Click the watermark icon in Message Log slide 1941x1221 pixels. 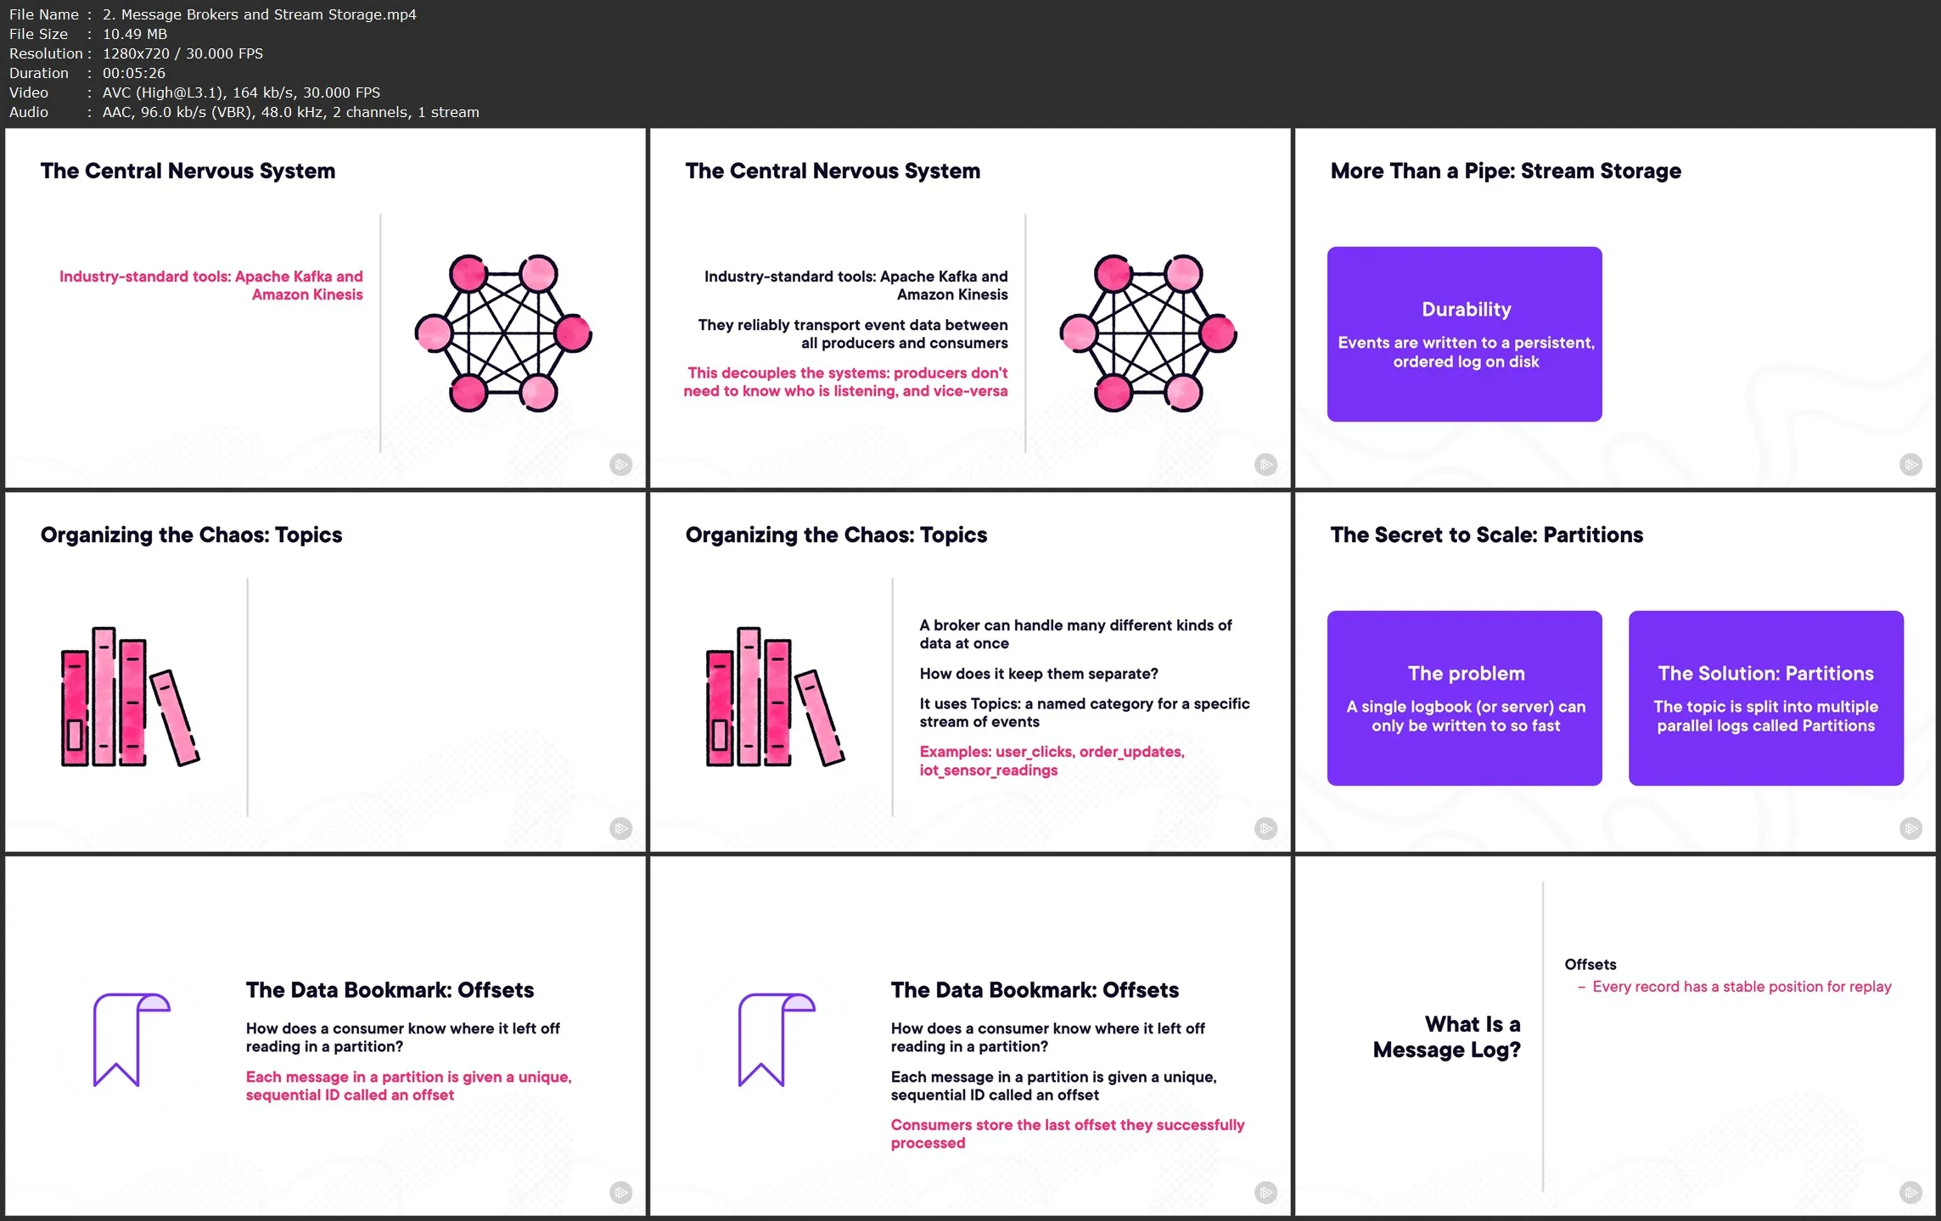click(x=1910, y=1192)
